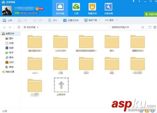Open the title bar dropdown menu

point(139,1)
